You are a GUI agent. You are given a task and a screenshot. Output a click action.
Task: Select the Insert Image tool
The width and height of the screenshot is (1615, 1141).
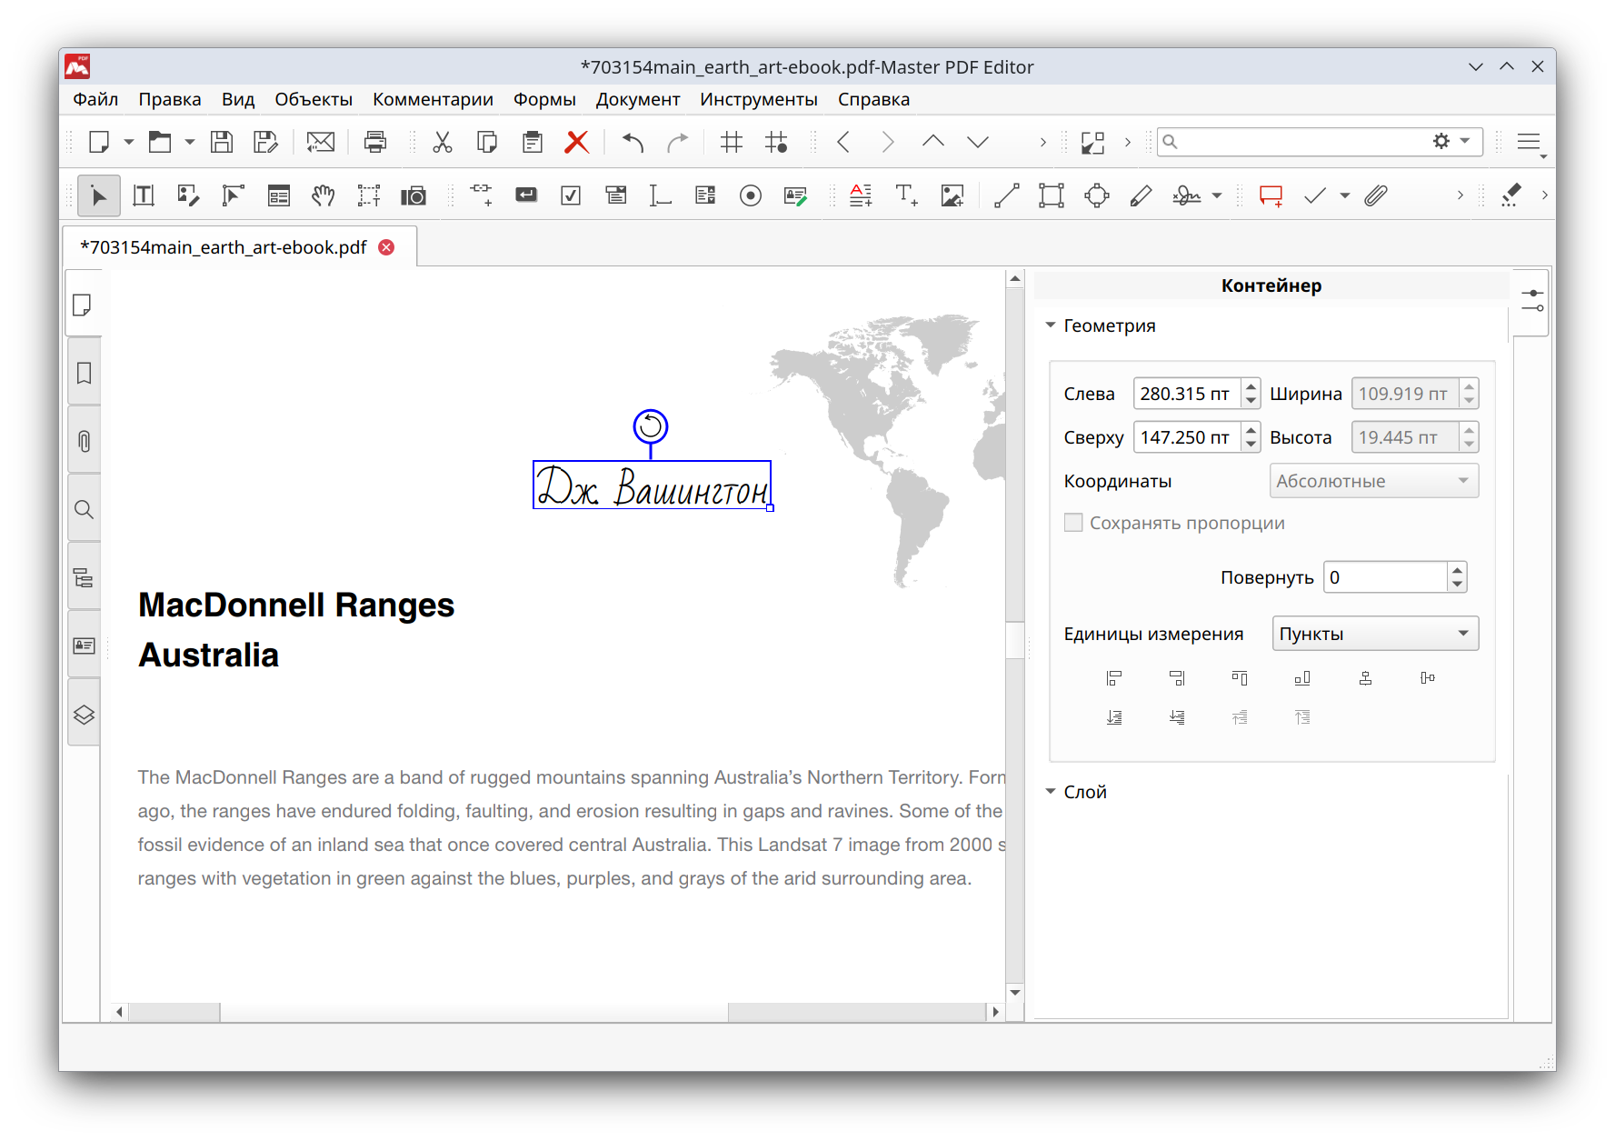tap(952, 195)
